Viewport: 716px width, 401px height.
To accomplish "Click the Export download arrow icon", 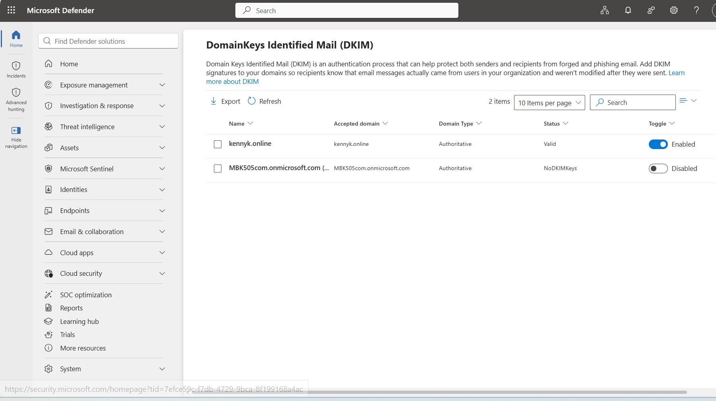I will [213, 101].
